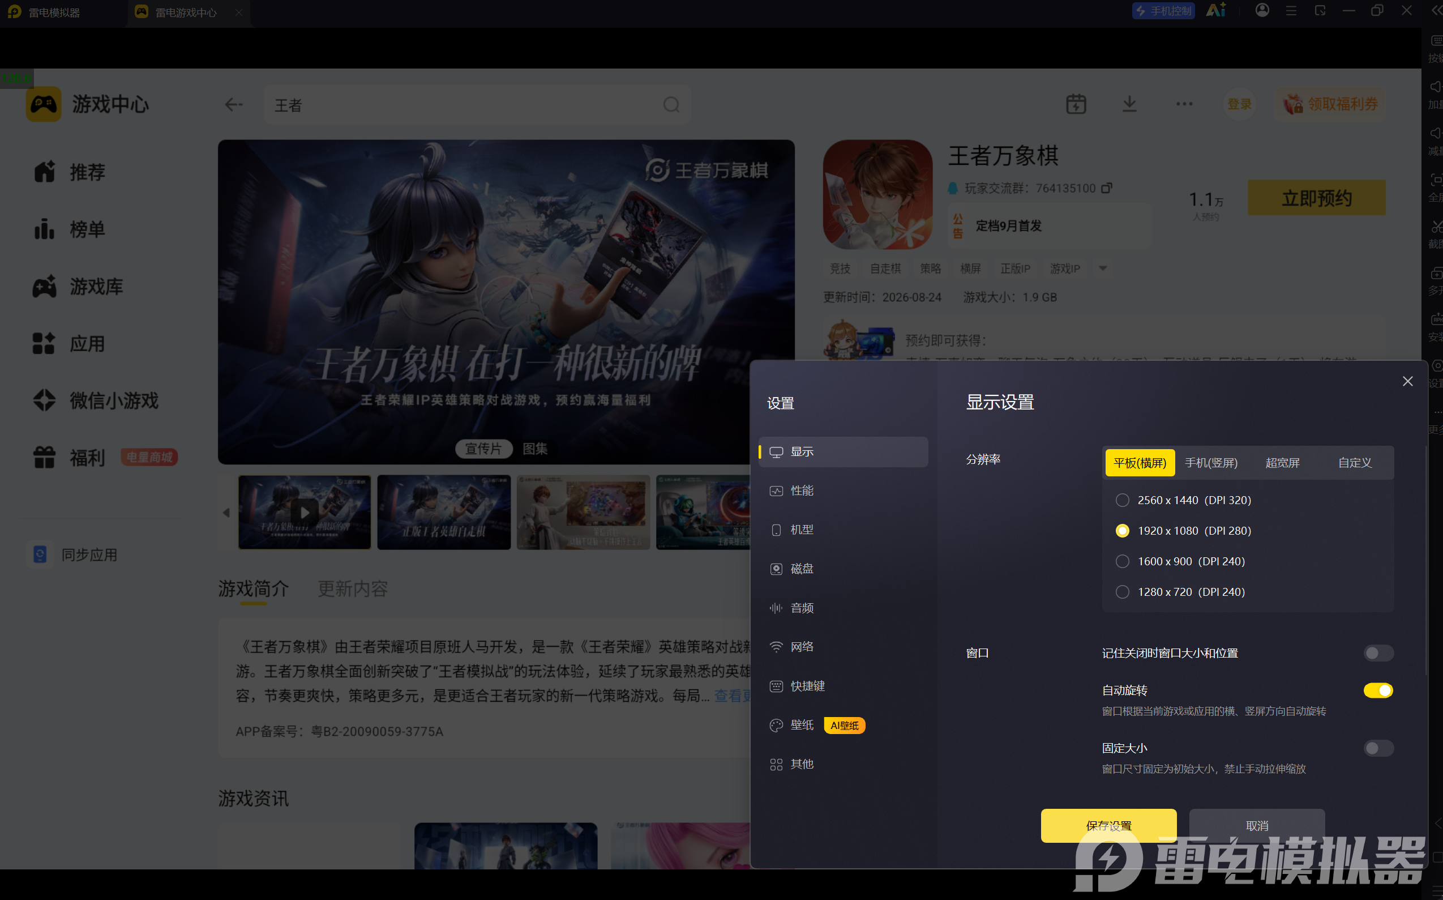The height and width of the screenshot is (900, 1443).
Task: Play the first video thumbnail
Action: coord(305,513)
